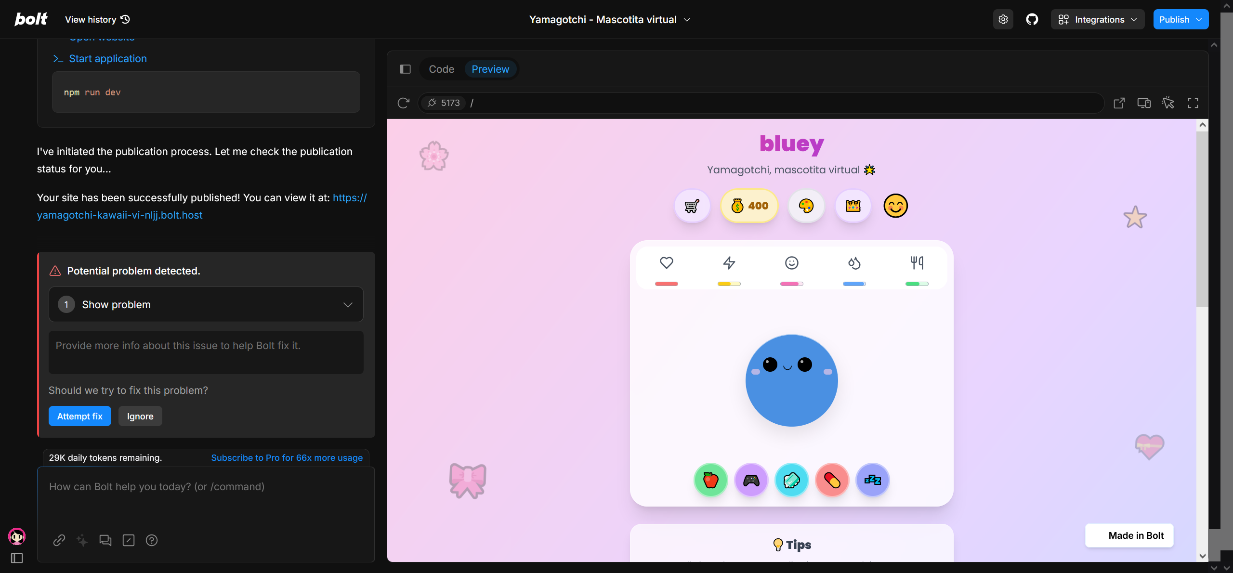Expand the project title dropdown chevron
The height and width of the screenshot is (573, 1233).
687,20
